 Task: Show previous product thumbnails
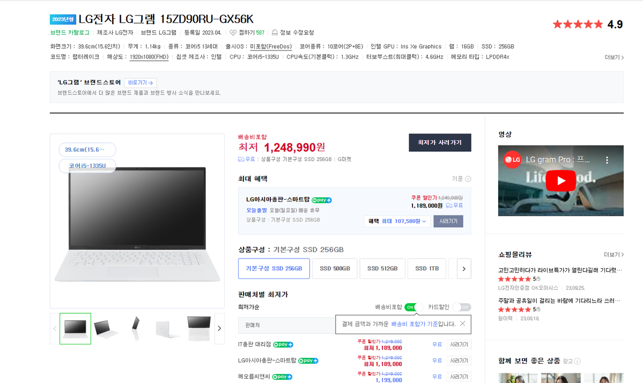pyautogui.click(x=55, y=328)
